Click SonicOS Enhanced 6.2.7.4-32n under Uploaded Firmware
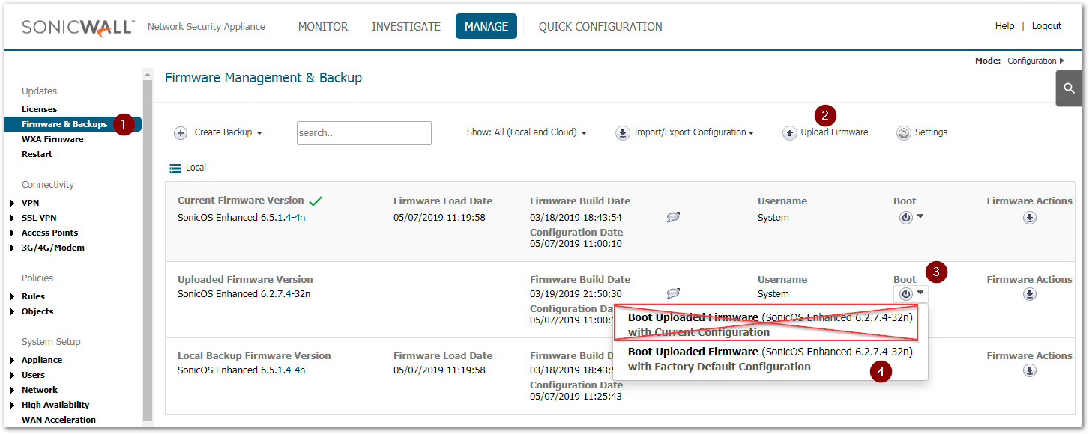 coord(244,294)
